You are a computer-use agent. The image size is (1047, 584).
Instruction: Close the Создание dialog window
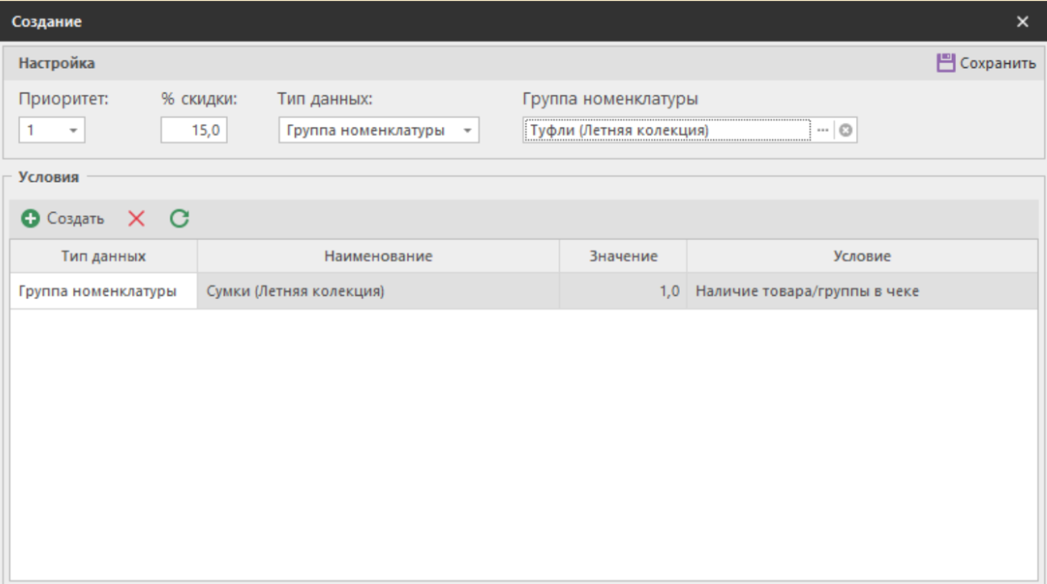[1022, 22]
